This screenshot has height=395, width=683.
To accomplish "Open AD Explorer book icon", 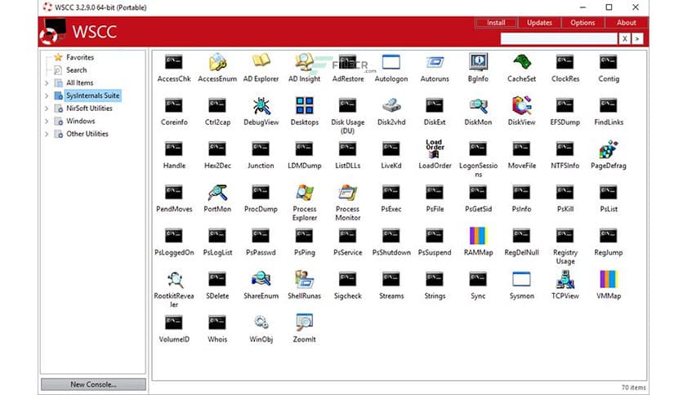I will coord(261,62).
